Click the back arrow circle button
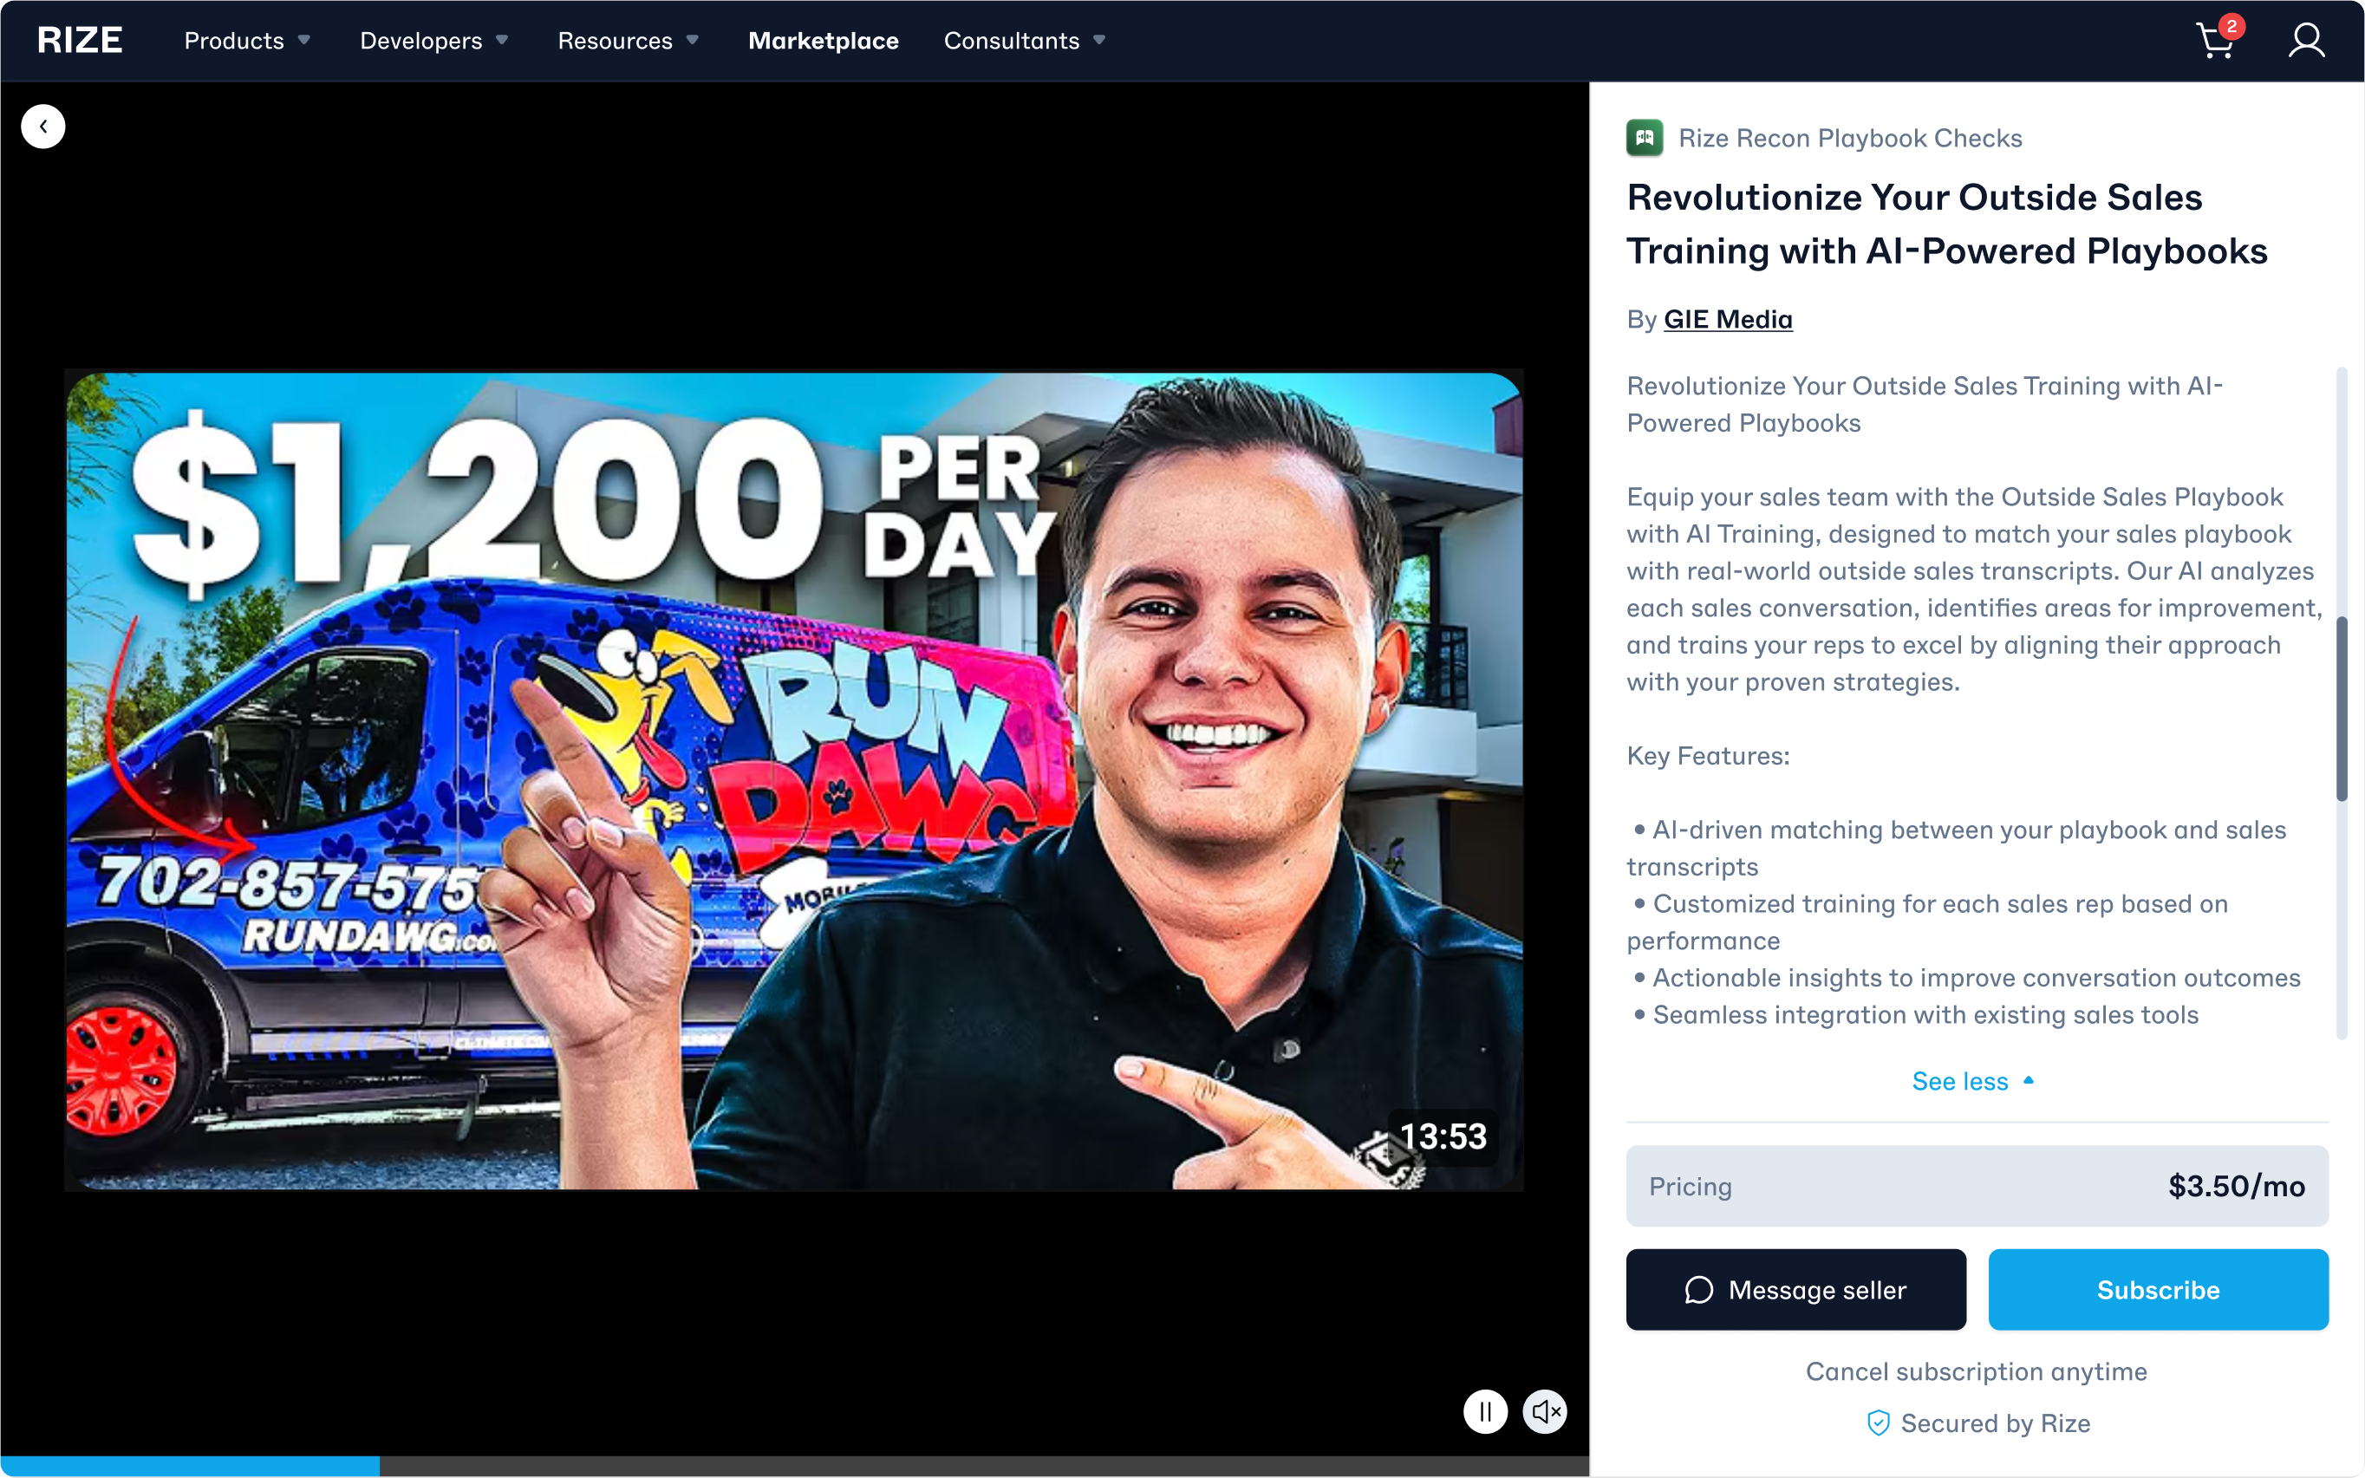The image size is (2365, 1478). click(x=43, y=126)
